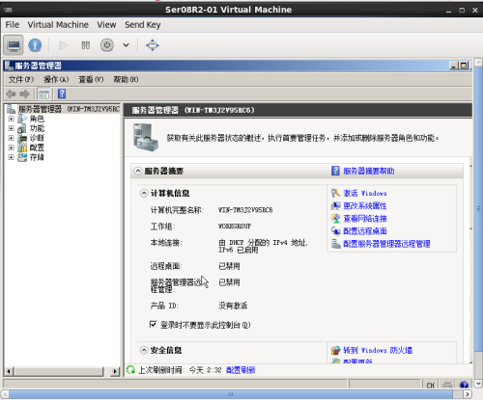Open the View menu
This screenshot has width=483, height=400.
pos(106,25)
